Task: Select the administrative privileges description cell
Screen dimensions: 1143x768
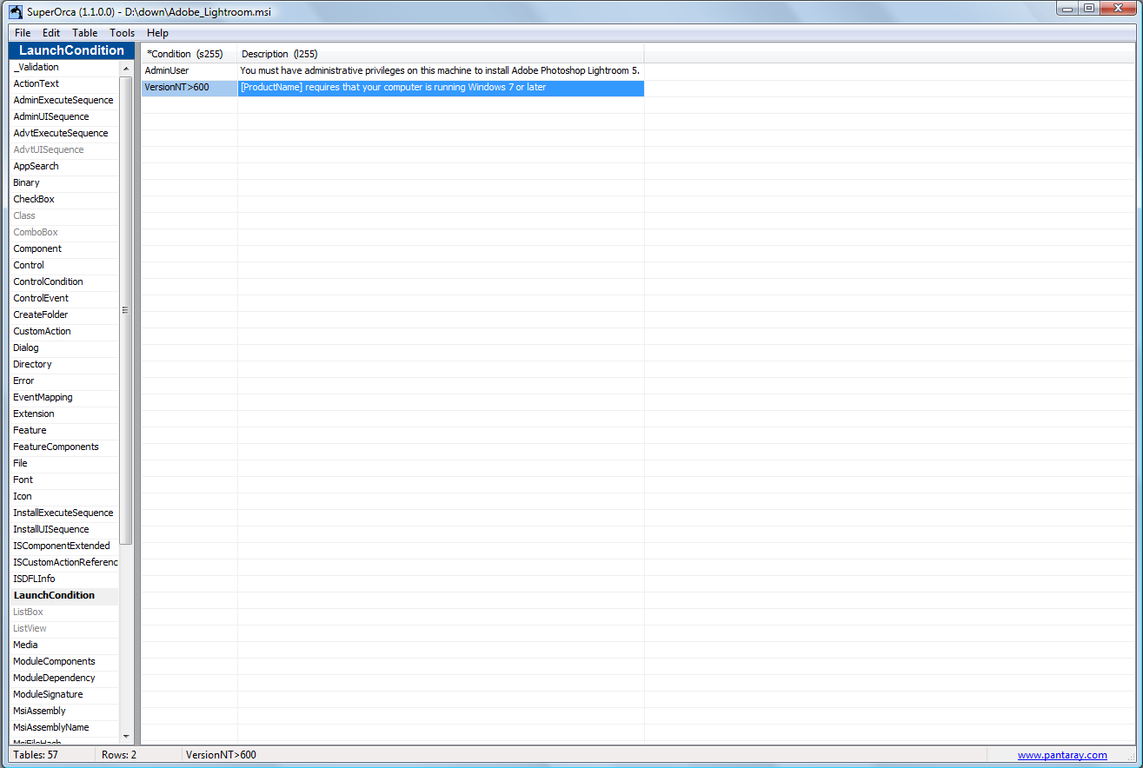Action: tap(441, 70)
